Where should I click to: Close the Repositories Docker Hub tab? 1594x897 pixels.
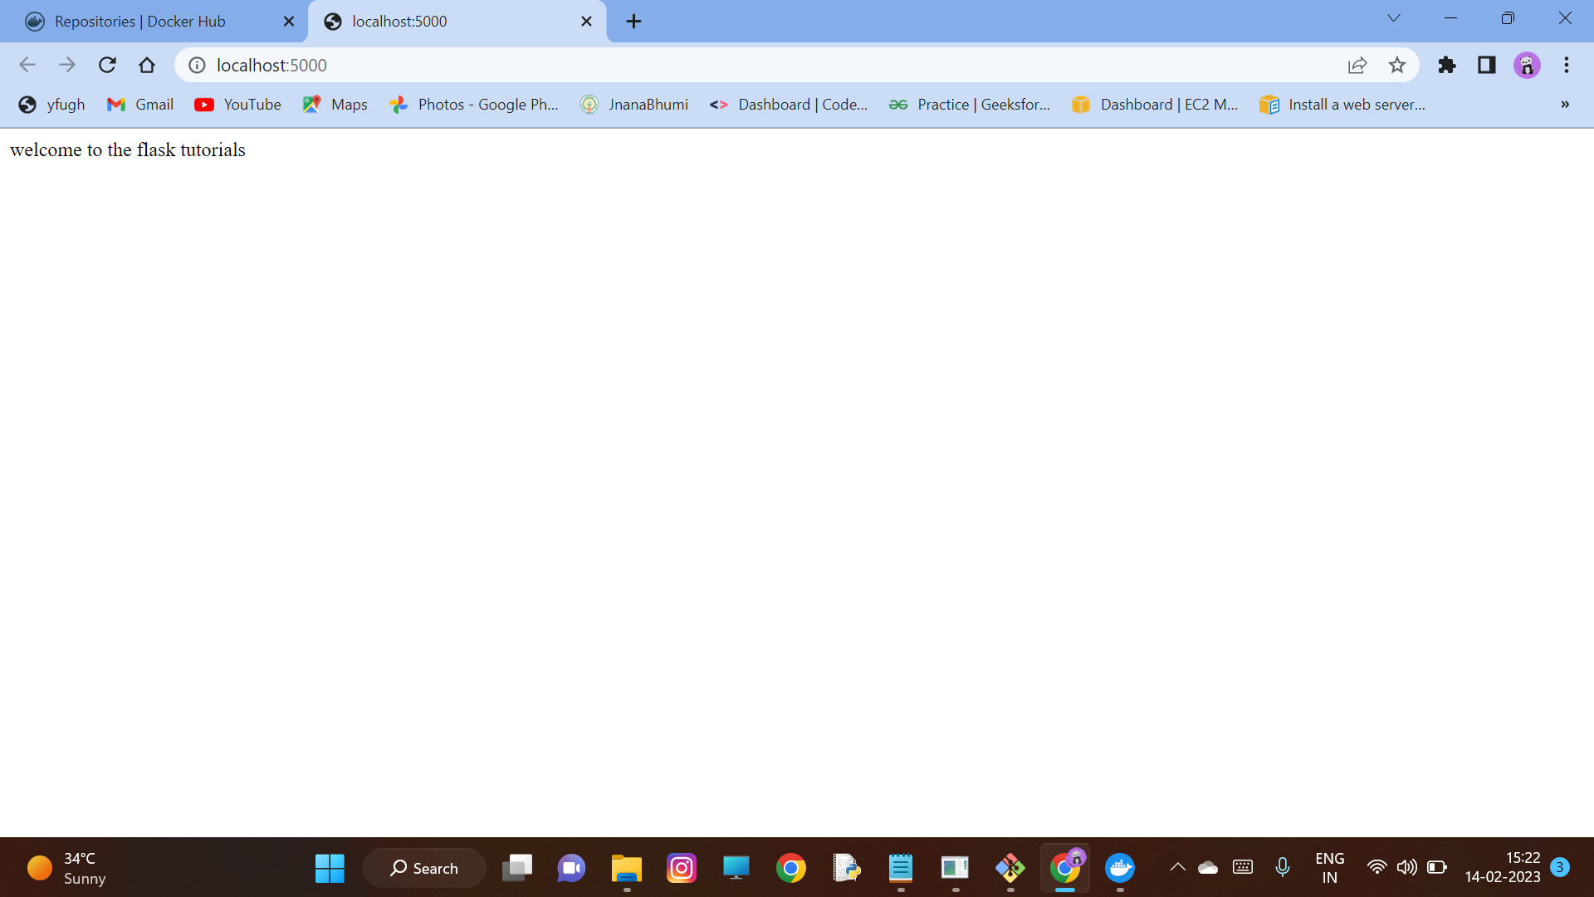pos(289,22)
